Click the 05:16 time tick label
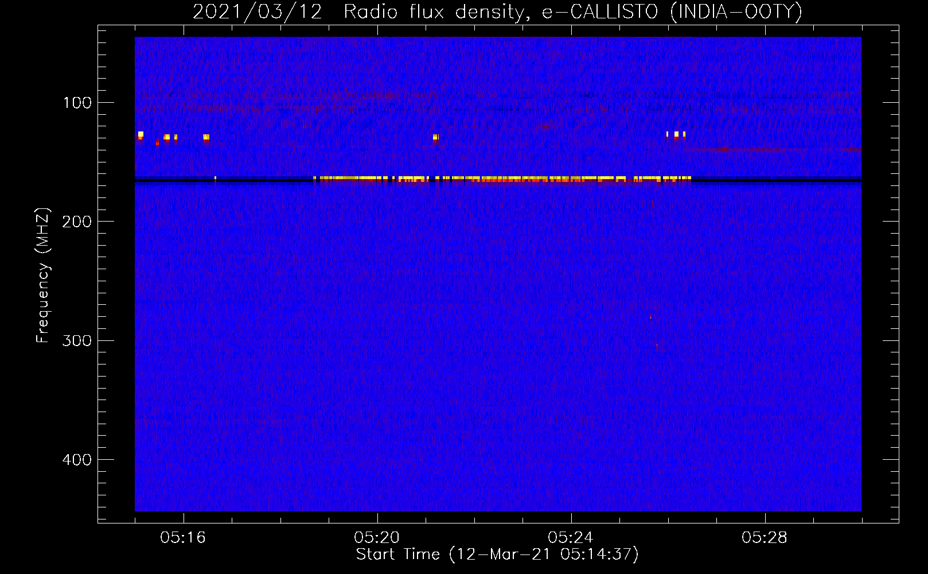928x574 pixels. [x=183, y=538]
